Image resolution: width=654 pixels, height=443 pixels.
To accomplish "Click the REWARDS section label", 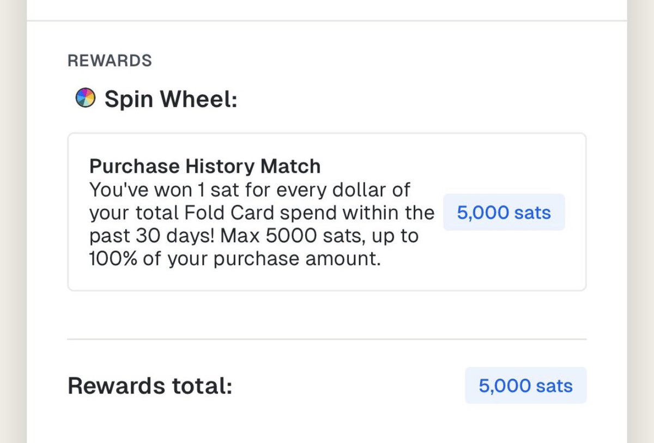I will pos(110,60).
